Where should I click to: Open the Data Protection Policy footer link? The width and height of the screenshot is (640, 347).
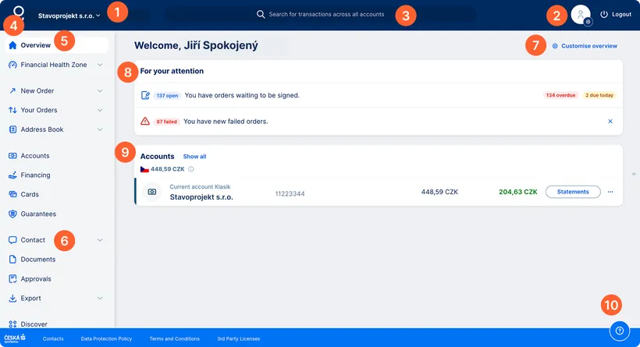[106, 339]
